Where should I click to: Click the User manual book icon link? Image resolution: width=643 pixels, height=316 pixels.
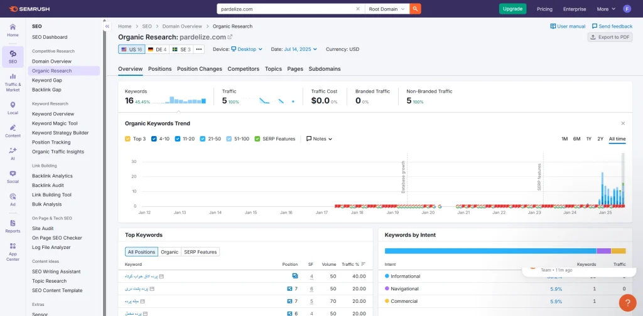pos(568,26)
